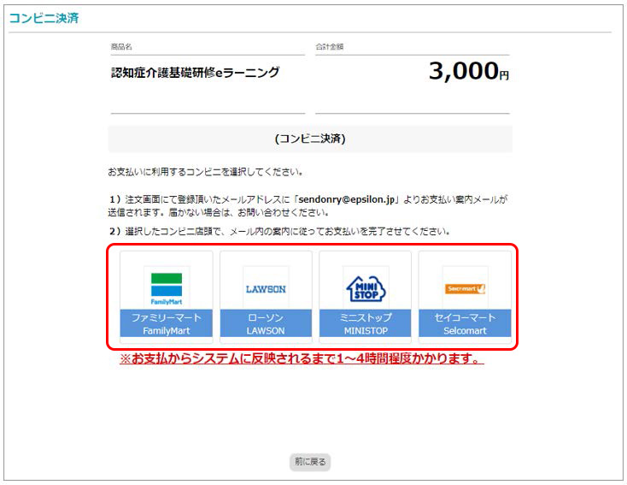Click the 商品名 field label
Screen dimensions: 627x485
(x=121, y=46)
